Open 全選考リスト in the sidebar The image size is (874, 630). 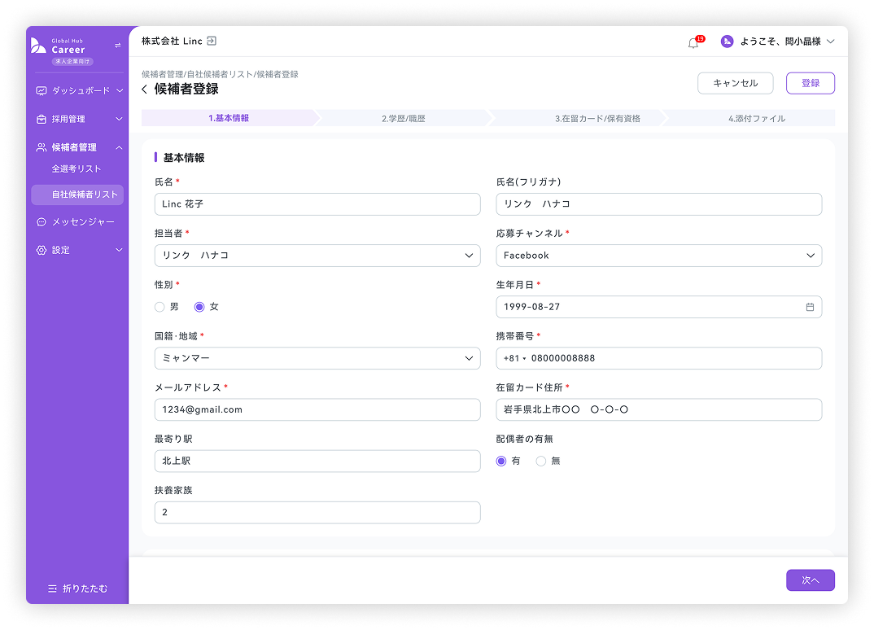point(76,169)
